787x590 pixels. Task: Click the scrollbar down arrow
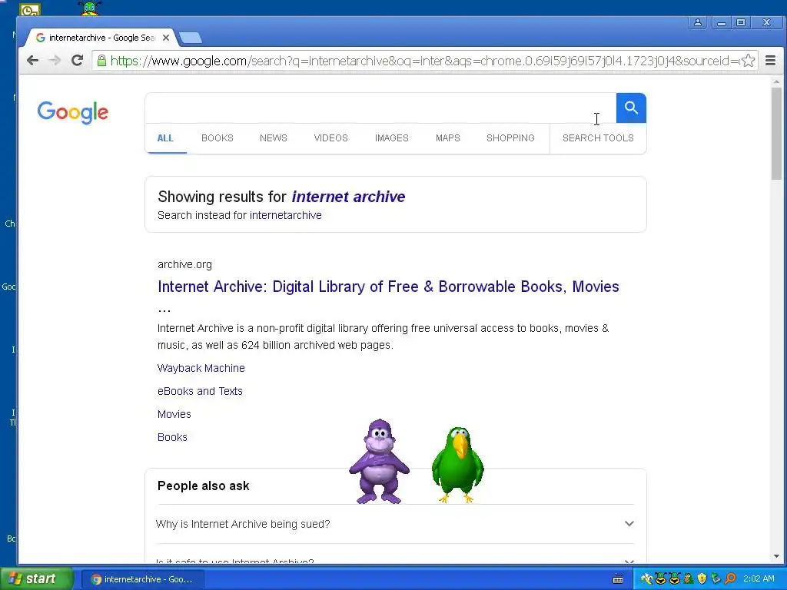(x=776, y=556)
